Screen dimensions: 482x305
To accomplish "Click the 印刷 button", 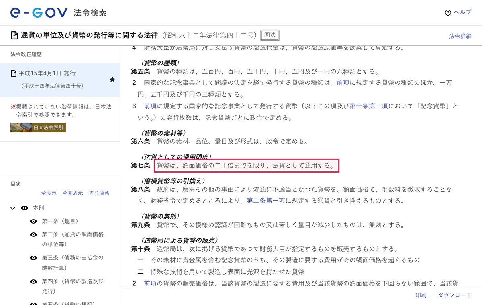I will tap(421, 295).
